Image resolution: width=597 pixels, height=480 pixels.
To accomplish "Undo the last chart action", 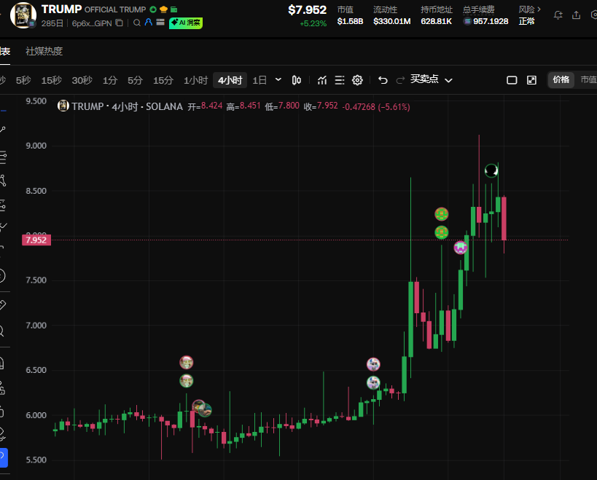I will click(x=383, y=80).
